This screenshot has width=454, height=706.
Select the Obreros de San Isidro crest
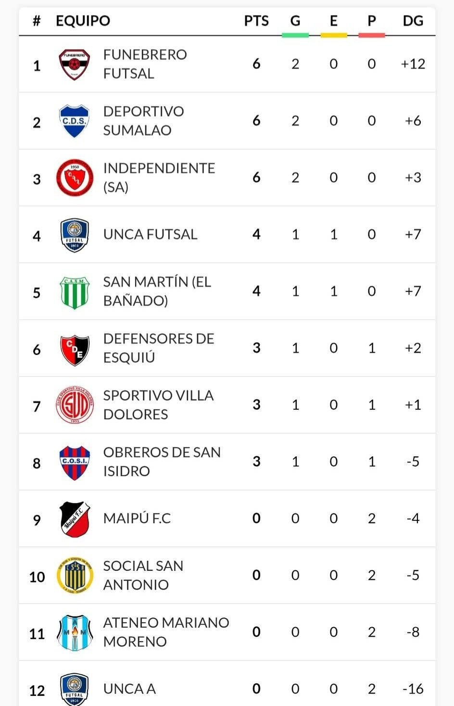pos(75,463)
